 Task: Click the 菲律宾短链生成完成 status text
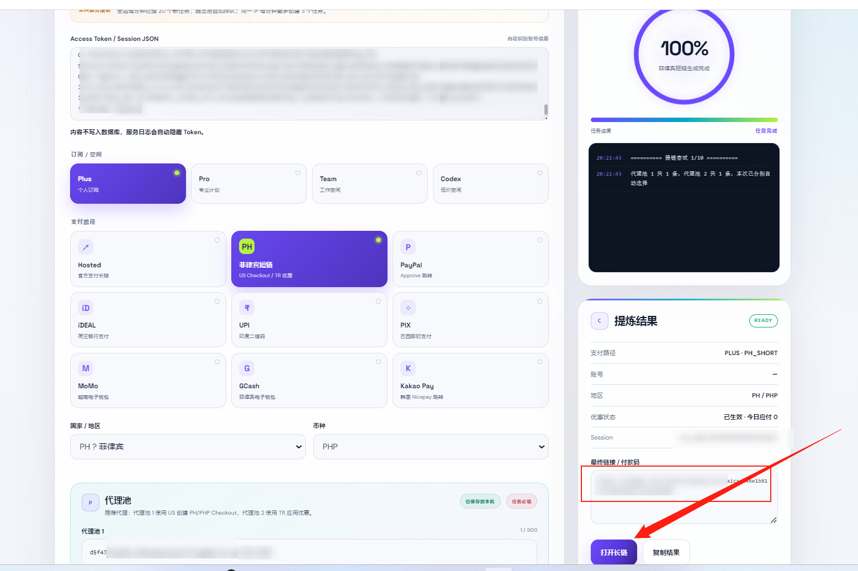point(684,68)
